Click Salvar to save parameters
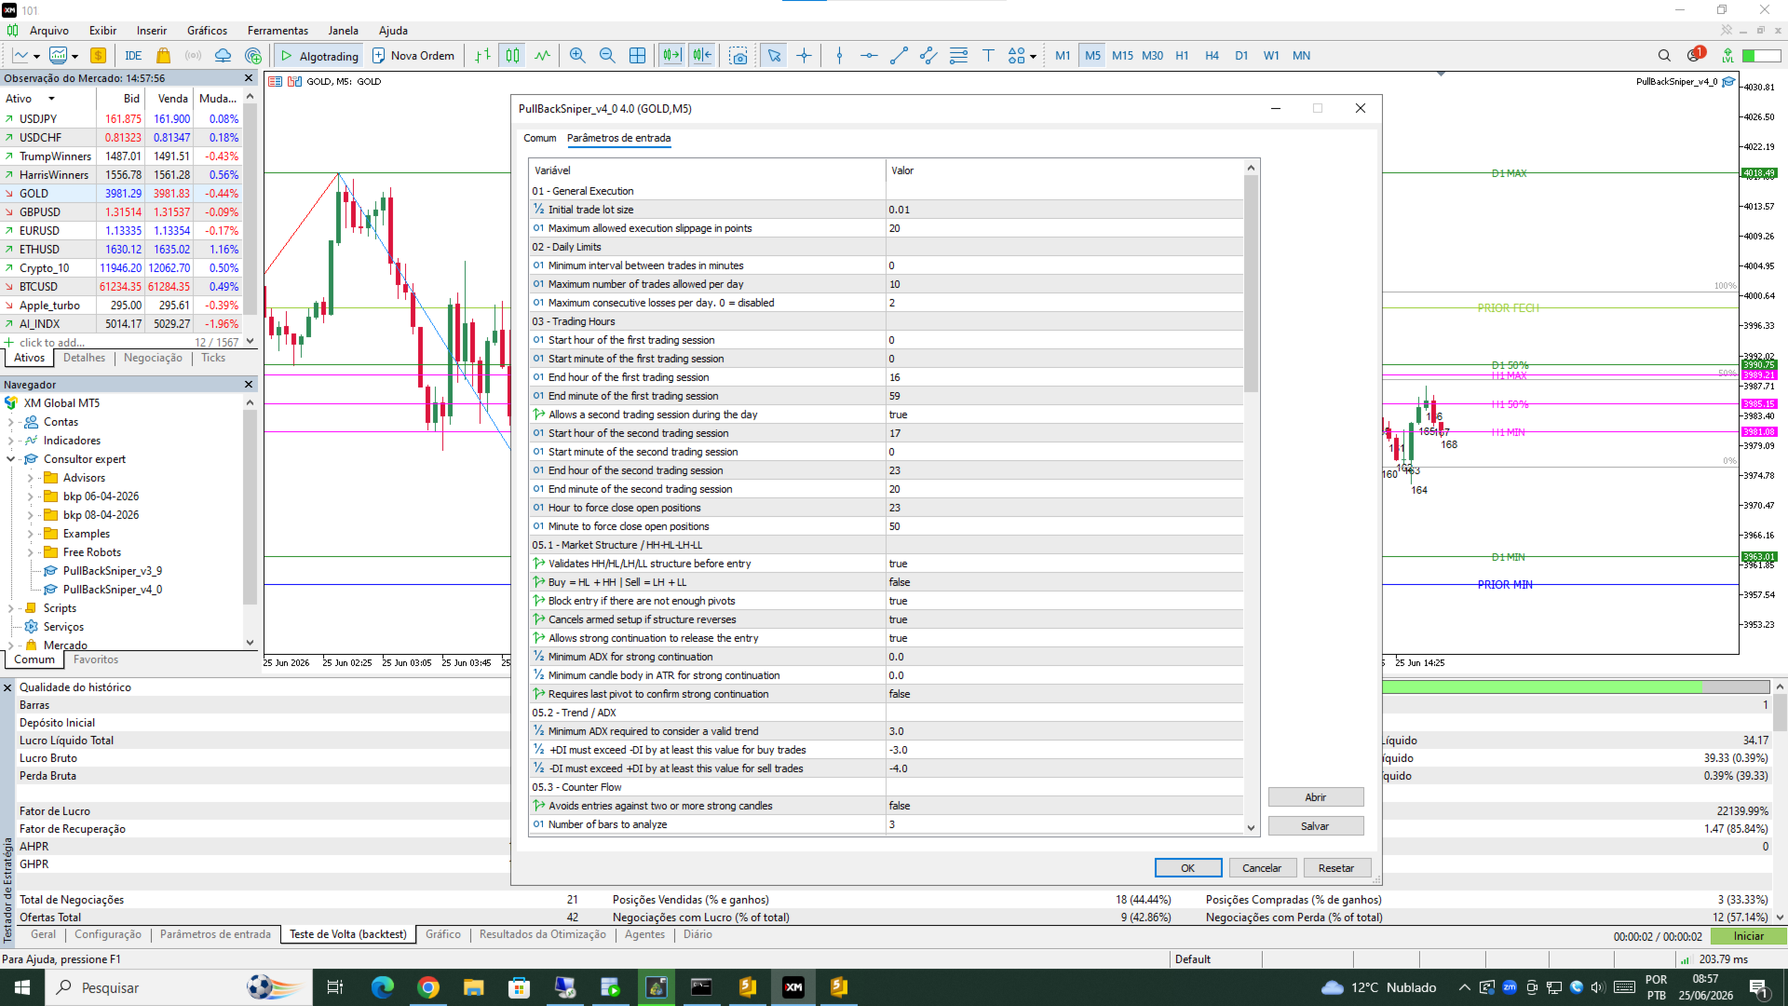1788x1006 pixels. coord(1316,826)
